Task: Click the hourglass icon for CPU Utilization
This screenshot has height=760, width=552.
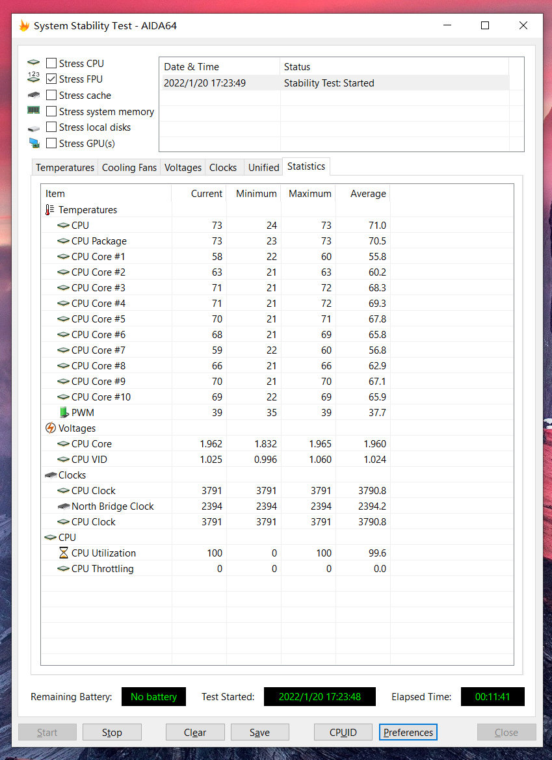Action: point(64,553)
